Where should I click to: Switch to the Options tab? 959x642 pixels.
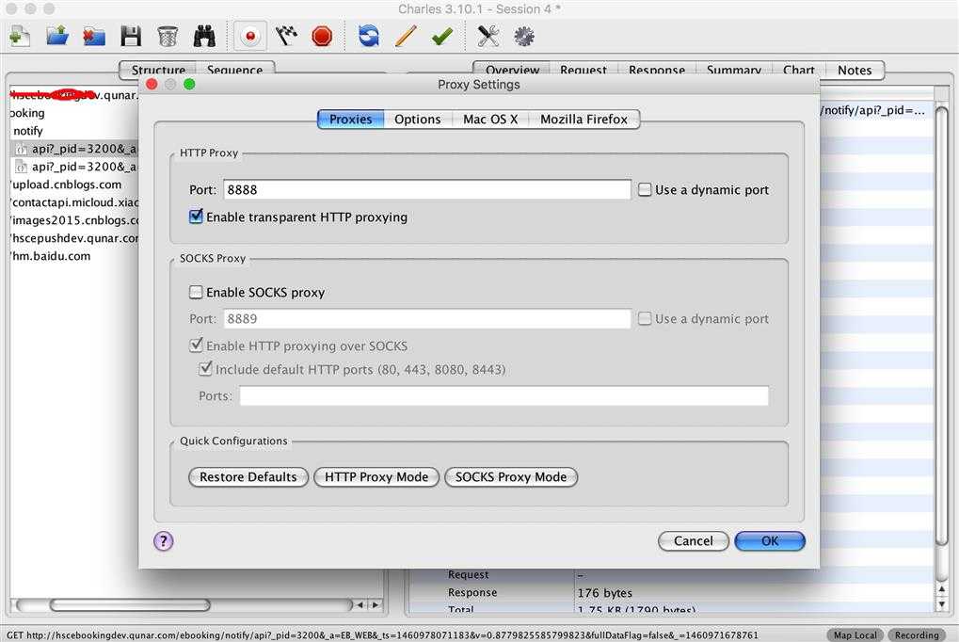point(418,120)
